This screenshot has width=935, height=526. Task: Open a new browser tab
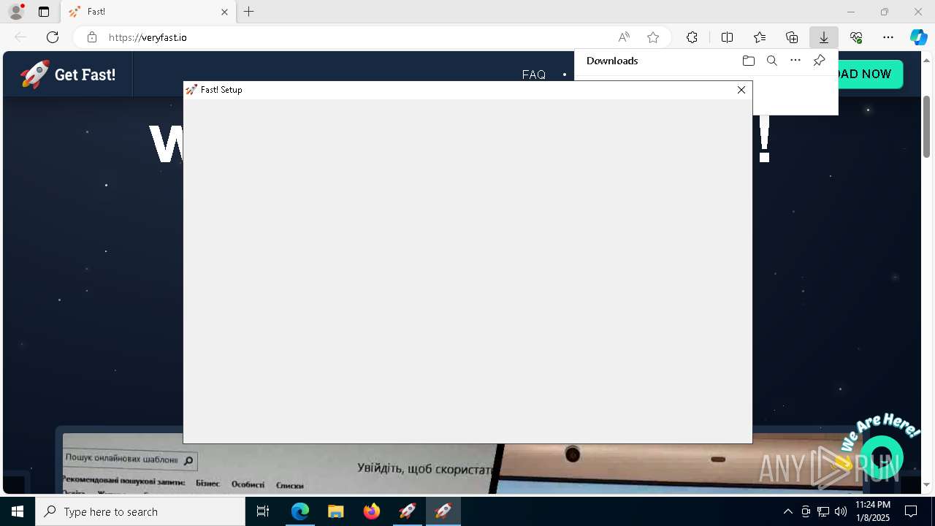coord(249,12)
